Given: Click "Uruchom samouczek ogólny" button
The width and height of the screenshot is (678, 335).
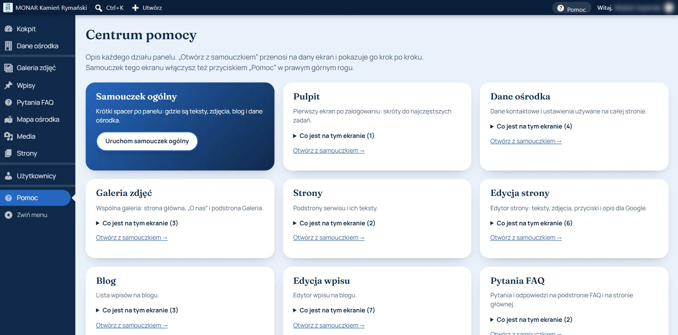Looking at the screenshot, I should coord(147,141).
